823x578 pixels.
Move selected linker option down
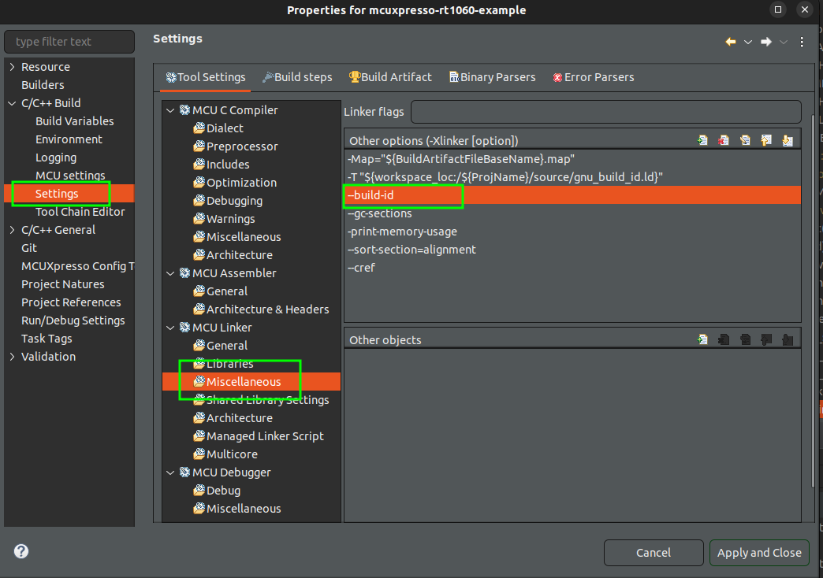787,141
